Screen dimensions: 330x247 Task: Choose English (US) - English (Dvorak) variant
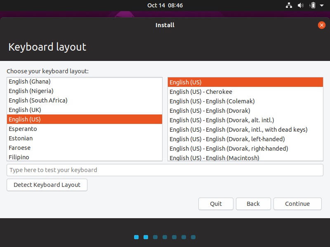pyautogui.click(x=208, y=110)
